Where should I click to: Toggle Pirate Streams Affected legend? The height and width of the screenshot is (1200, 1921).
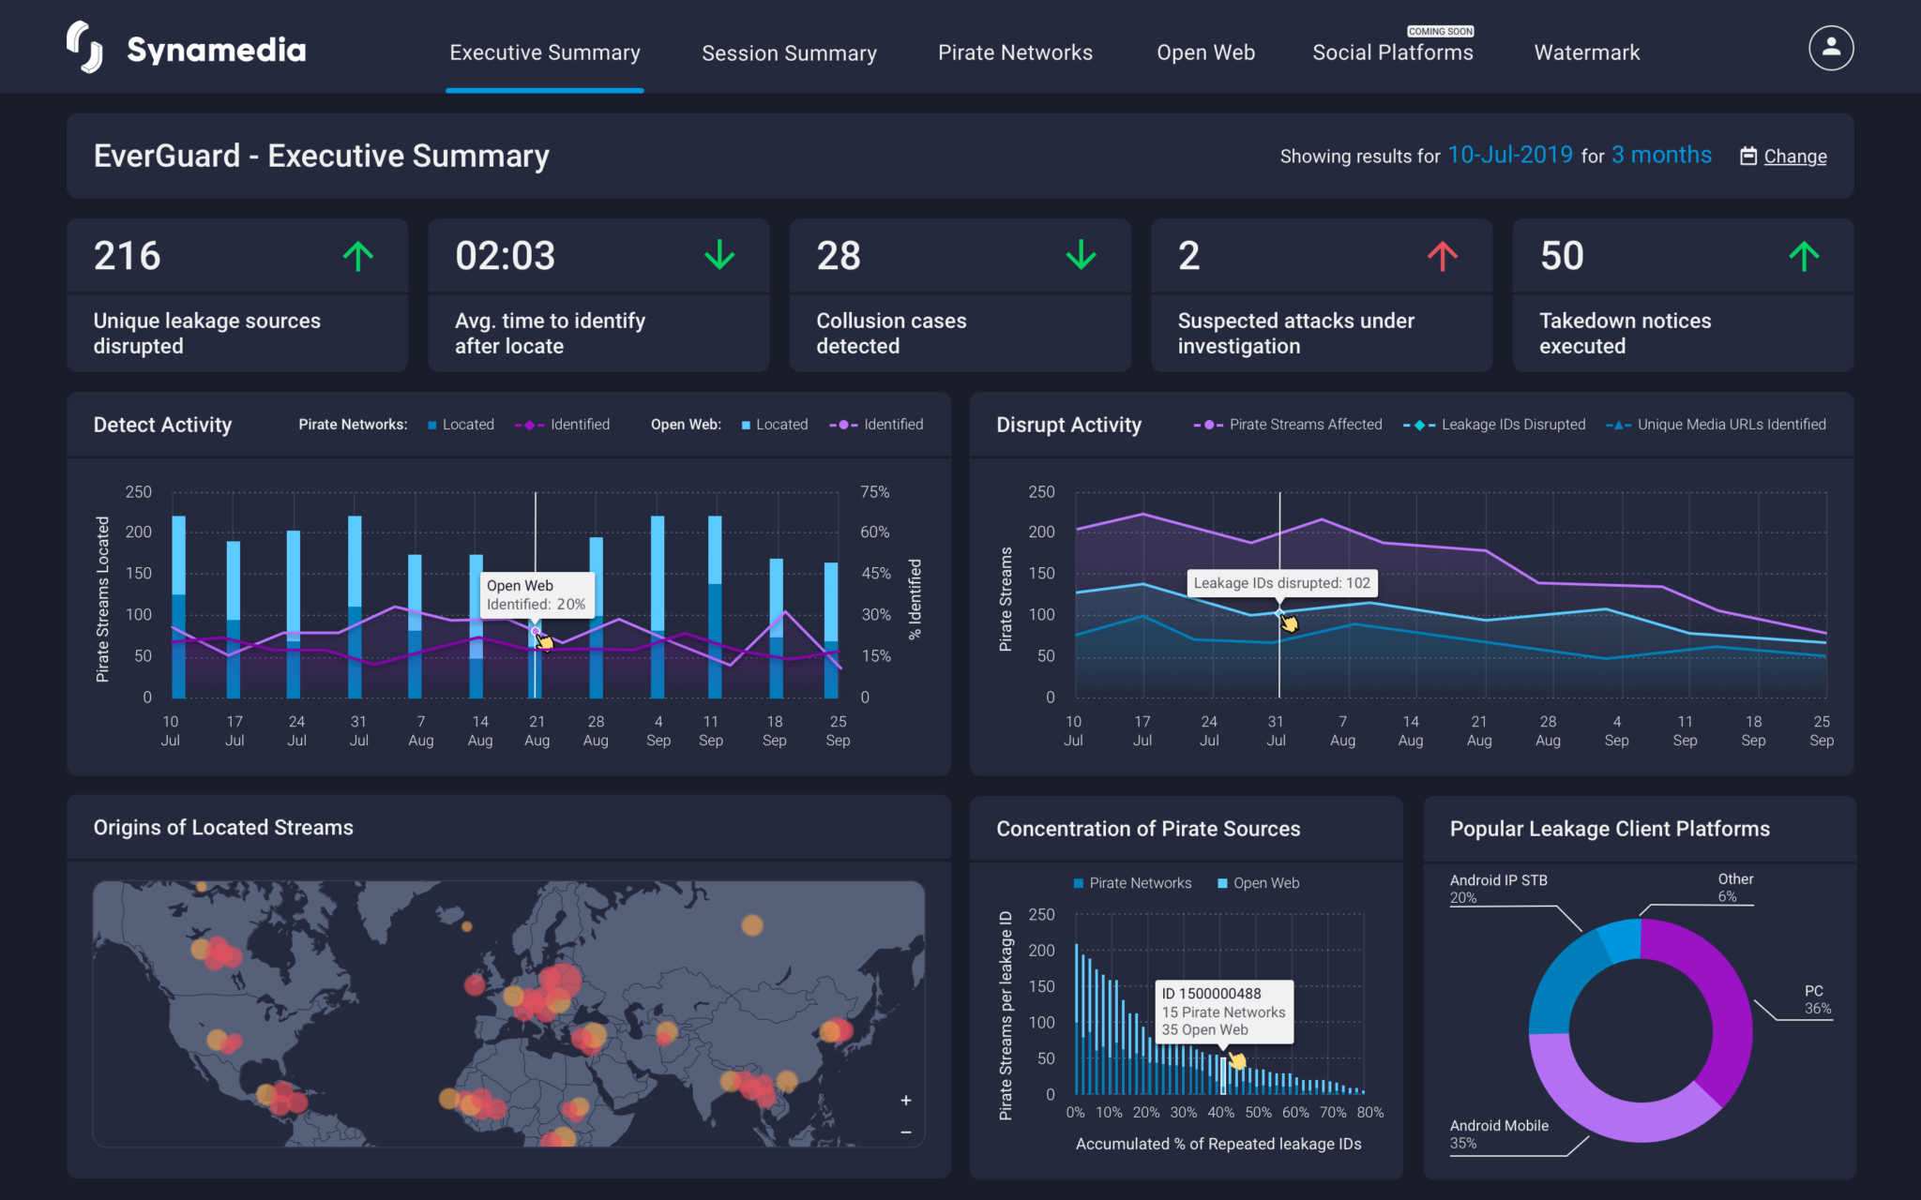pyautogui.click(x=1287, y=425)
